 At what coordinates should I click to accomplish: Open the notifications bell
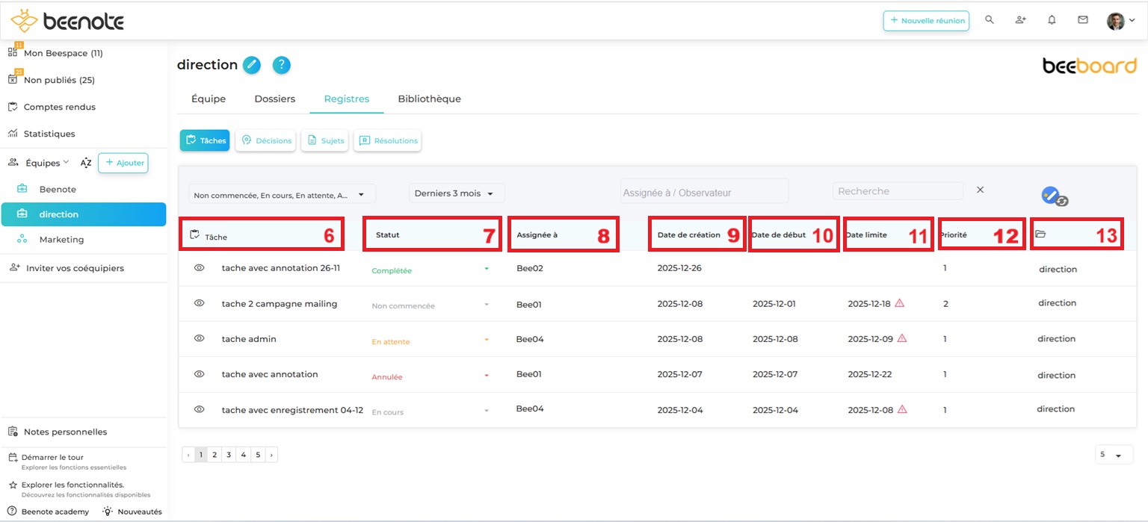pyautogui.click(x=1052, y=20)
